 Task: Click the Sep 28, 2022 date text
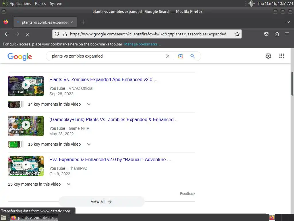pyautogui.click(x=61, y=94)
